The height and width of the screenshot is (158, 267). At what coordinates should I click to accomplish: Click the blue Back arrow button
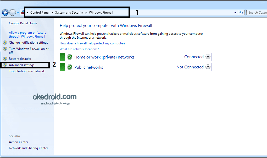tap(5, 13)
